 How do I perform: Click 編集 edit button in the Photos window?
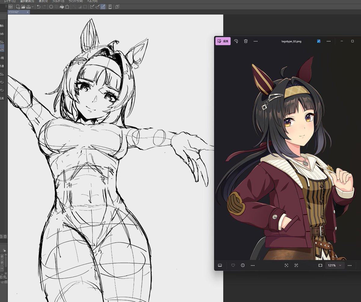(x=223, y=41)
